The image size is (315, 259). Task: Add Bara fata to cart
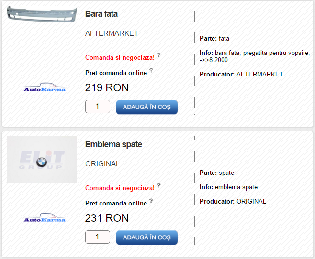pyautogui.click(x=147, y=107)
